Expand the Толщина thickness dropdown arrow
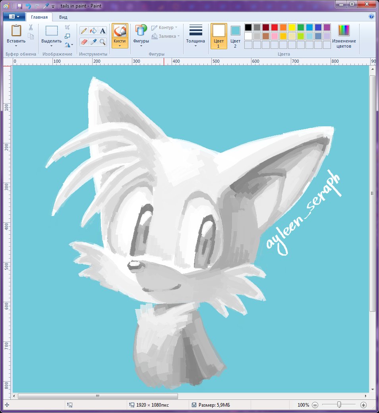The height and width of the screenshot is (413, 379). point(195,46)
